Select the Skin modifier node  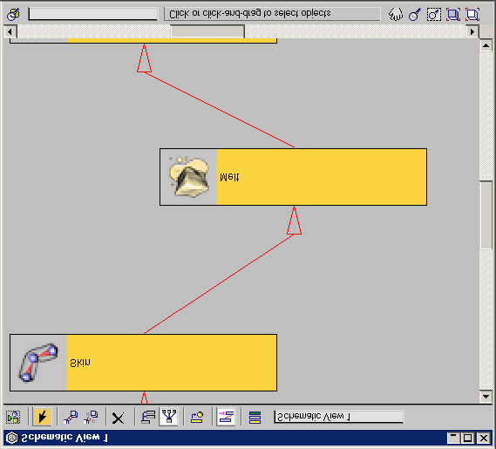point(143,363)
